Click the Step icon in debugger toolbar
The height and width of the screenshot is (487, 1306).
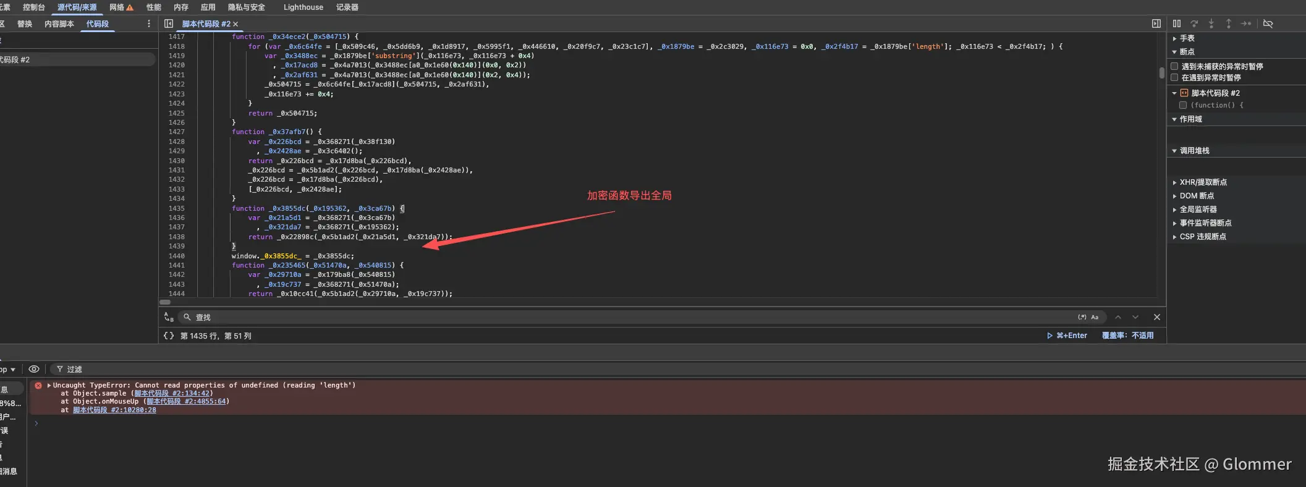1246,23
